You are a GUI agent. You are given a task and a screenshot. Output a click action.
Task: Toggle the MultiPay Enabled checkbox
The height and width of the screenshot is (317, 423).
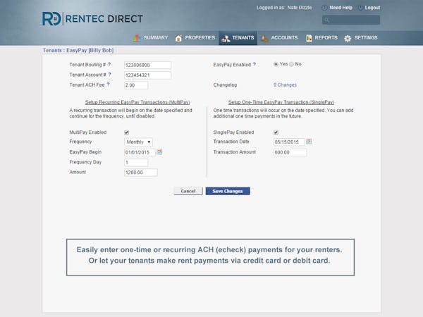(x=126, y=132)
